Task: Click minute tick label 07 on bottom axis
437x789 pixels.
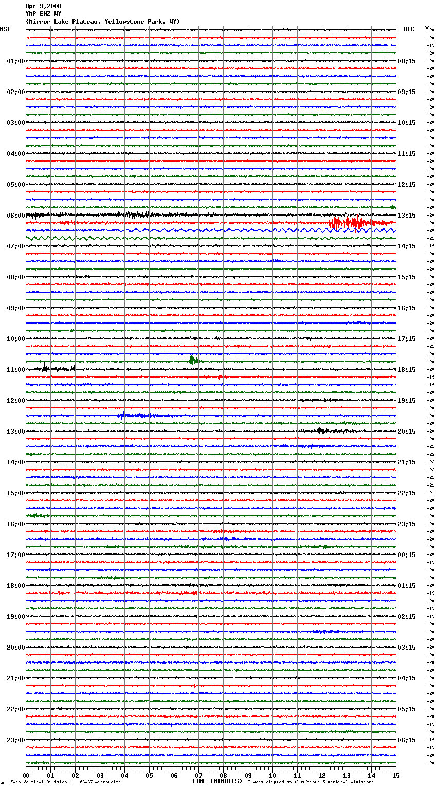Action: (x=198, y=775)
